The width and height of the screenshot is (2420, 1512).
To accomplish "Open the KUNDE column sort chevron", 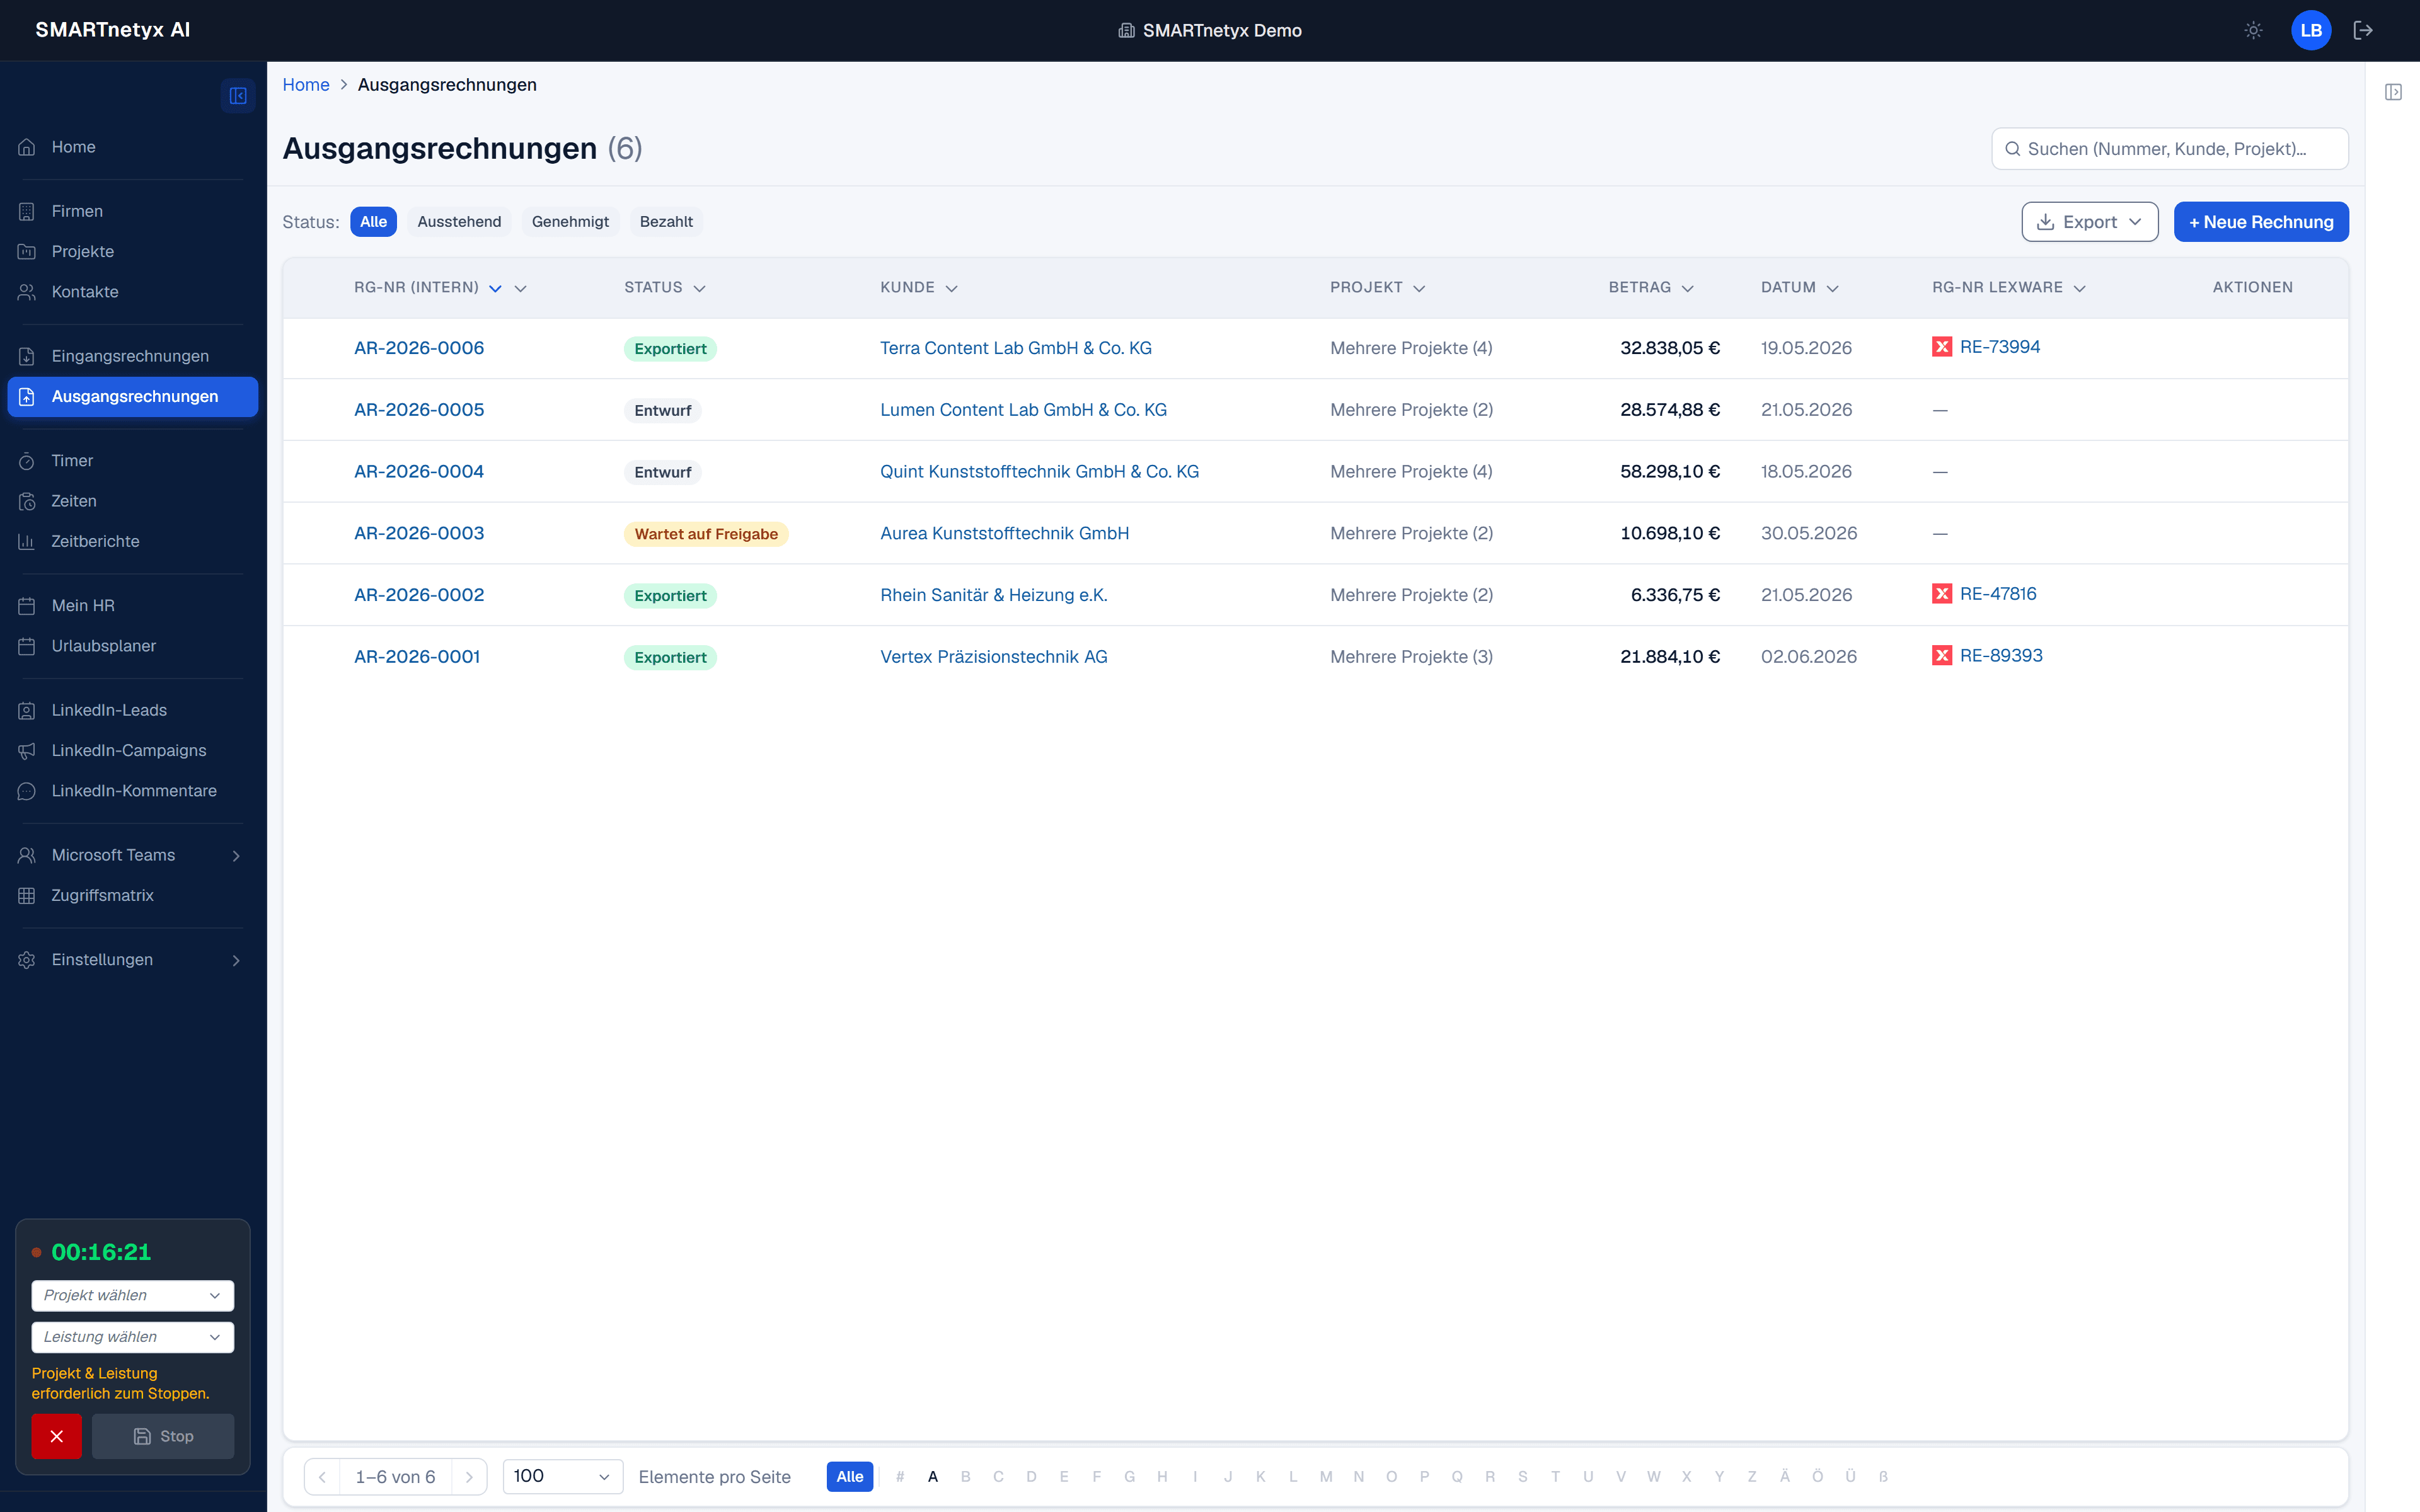I will tap(951, 288).
